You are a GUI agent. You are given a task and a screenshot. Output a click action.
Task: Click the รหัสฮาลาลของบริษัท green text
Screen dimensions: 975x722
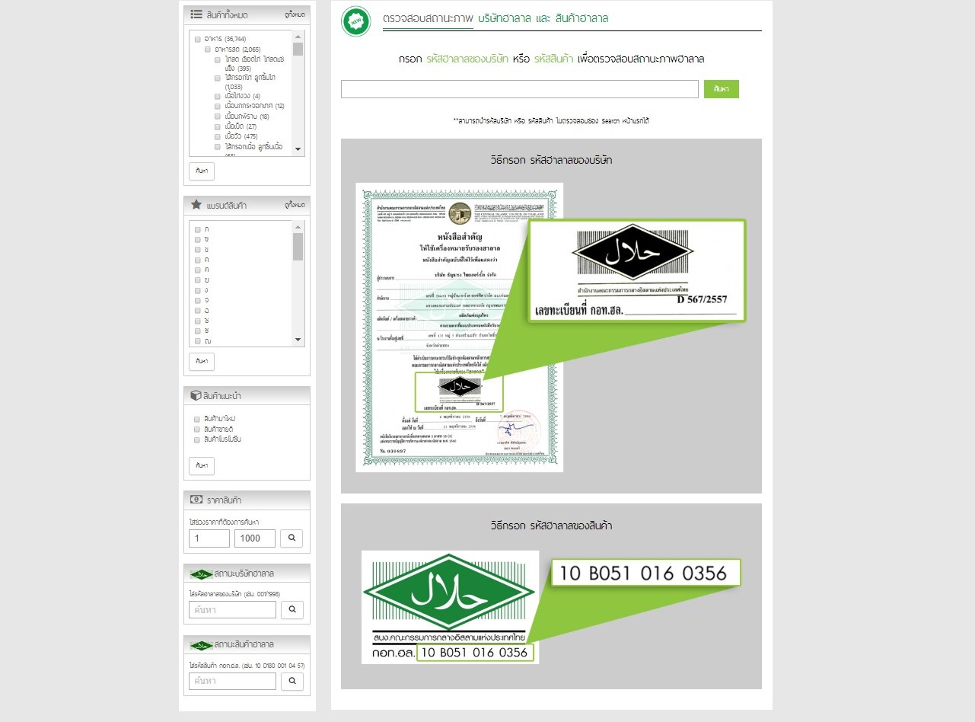point(467,59)
